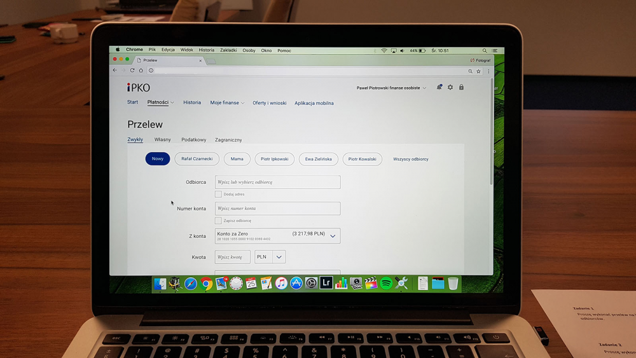Choose recipient Piotr Ipkowski
The image size is (636, 358).
pyautogui.click(x=274, y=159)
